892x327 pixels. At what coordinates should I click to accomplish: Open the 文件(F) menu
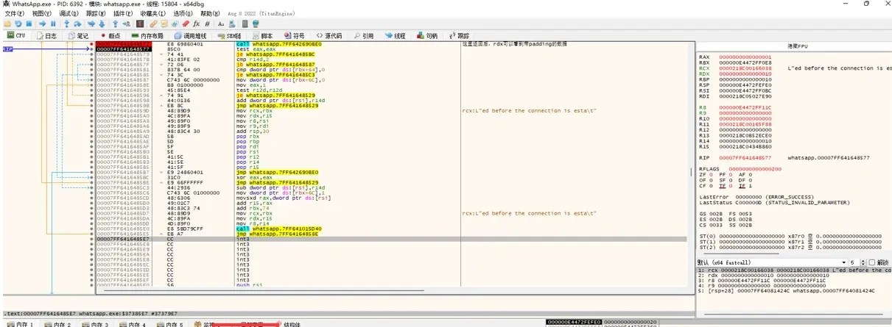(x=15, y=13)
